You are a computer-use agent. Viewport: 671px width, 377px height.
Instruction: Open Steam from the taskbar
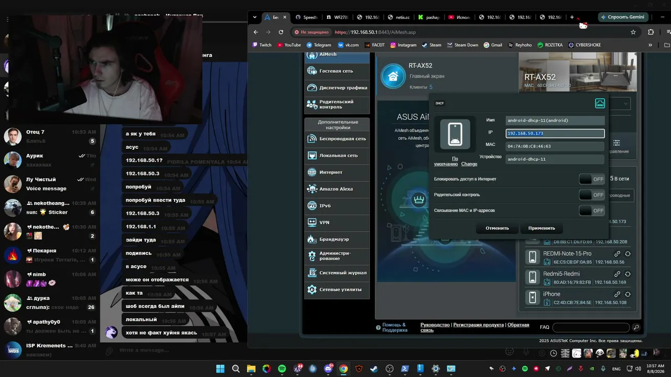374,369
